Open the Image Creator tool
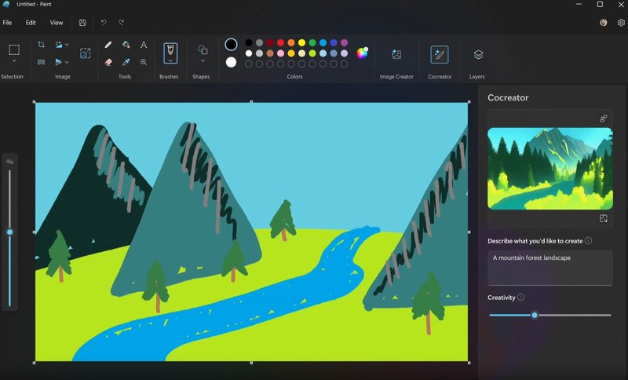 [396, 54]
